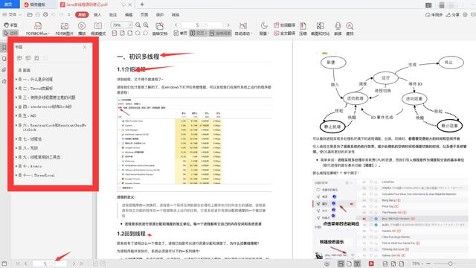The image size is (476, 268).
Task: Select 保护 ribbon tab
Action: [x=160, y=15]
